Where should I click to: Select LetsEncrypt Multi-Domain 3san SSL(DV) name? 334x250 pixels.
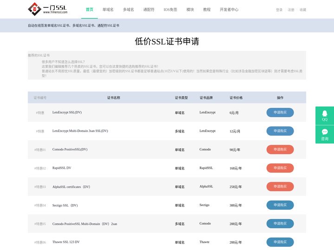80,131
